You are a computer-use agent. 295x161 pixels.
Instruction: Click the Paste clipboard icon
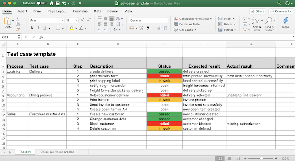[7, 21]
